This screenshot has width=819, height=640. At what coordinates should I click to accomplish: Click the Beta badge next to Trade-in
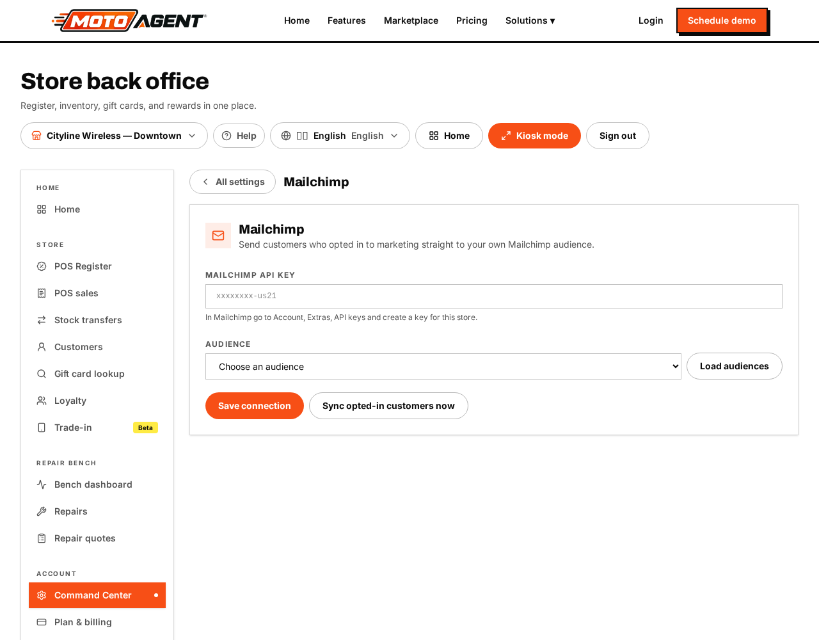(145, 428)
